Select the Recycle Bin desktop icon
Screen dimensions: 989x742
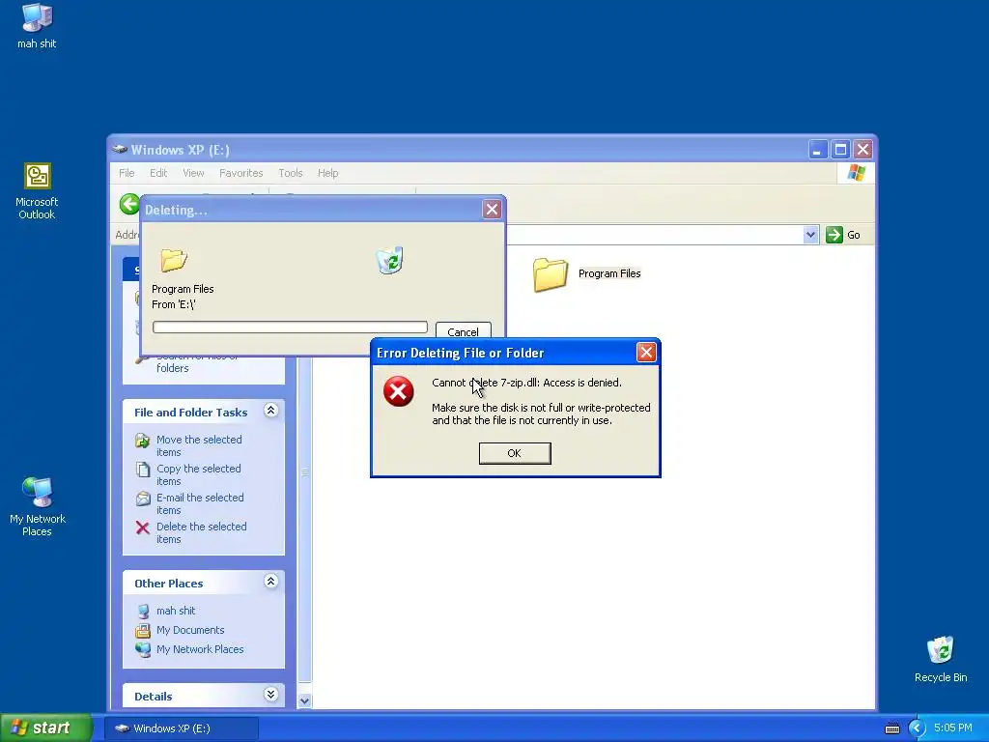pos(941,659)
